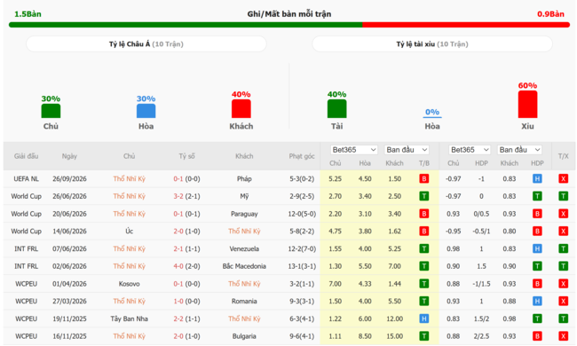
Task: Click the green Tài 40% bar
Action: 336,109
